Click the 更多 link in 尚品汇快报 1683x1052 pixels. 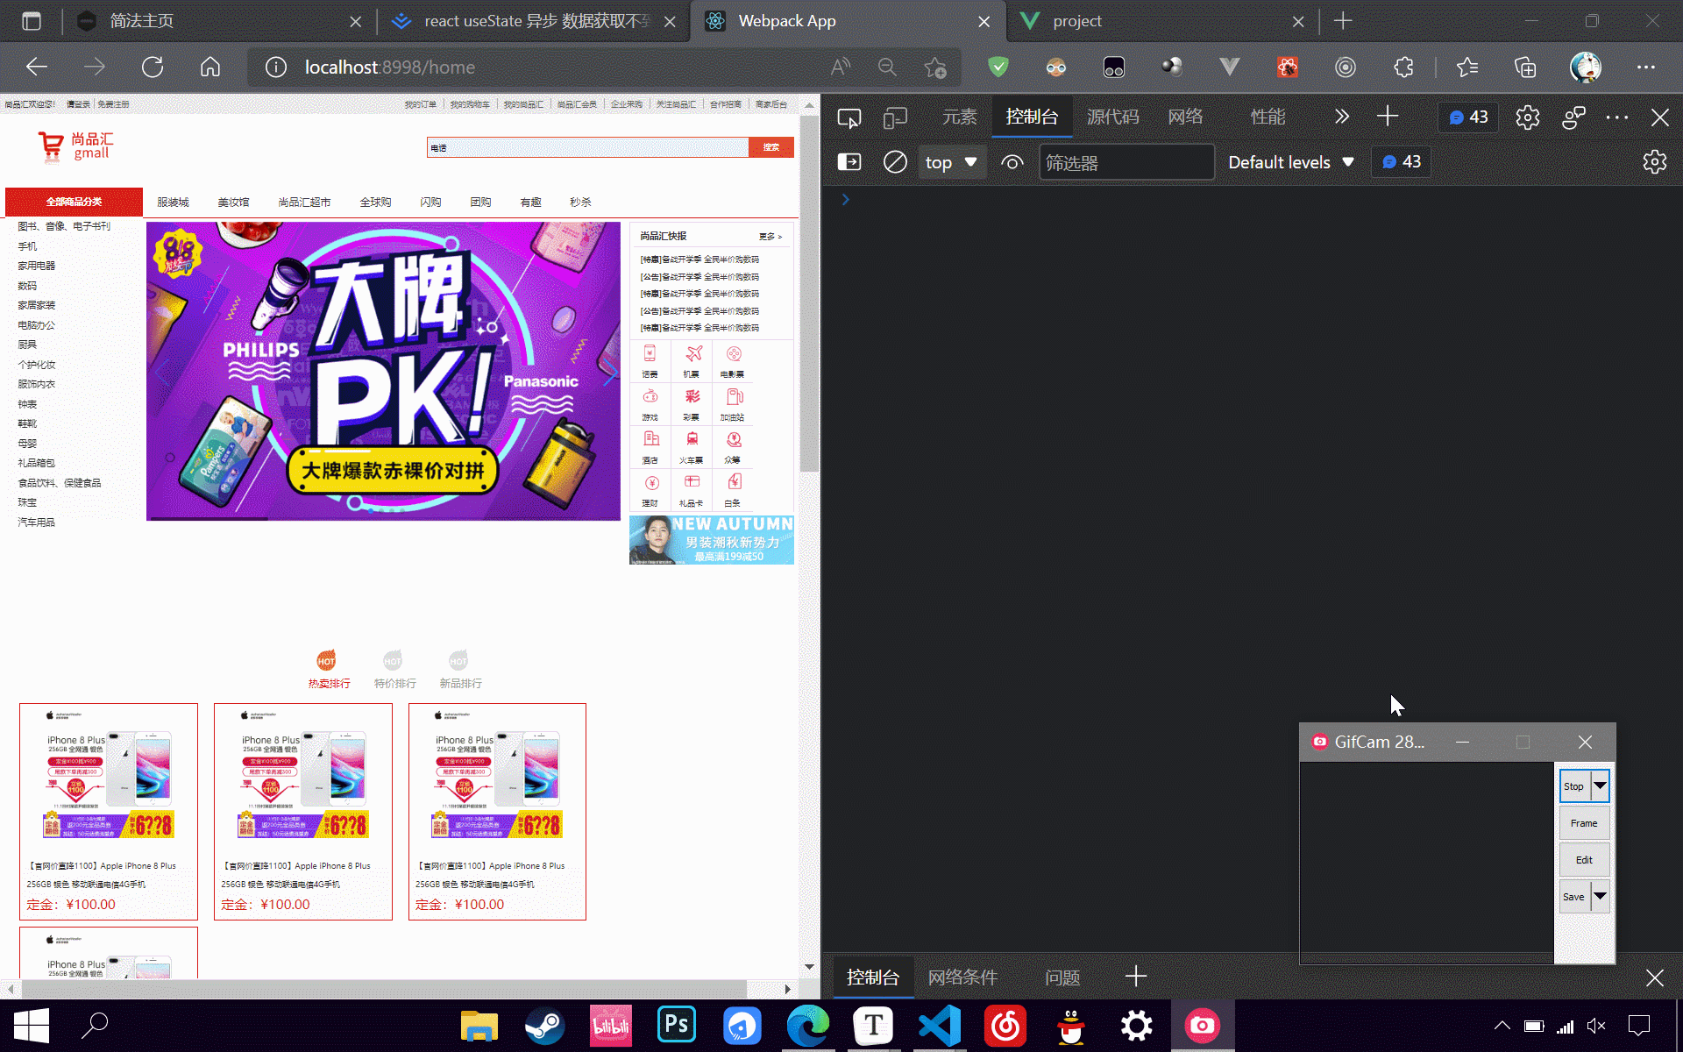coord(769,236)
